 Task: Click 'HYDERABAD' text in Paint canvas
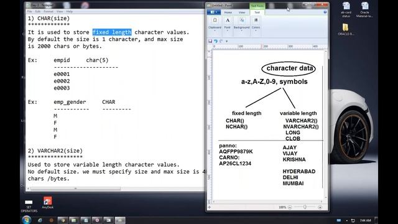[299, 172]
